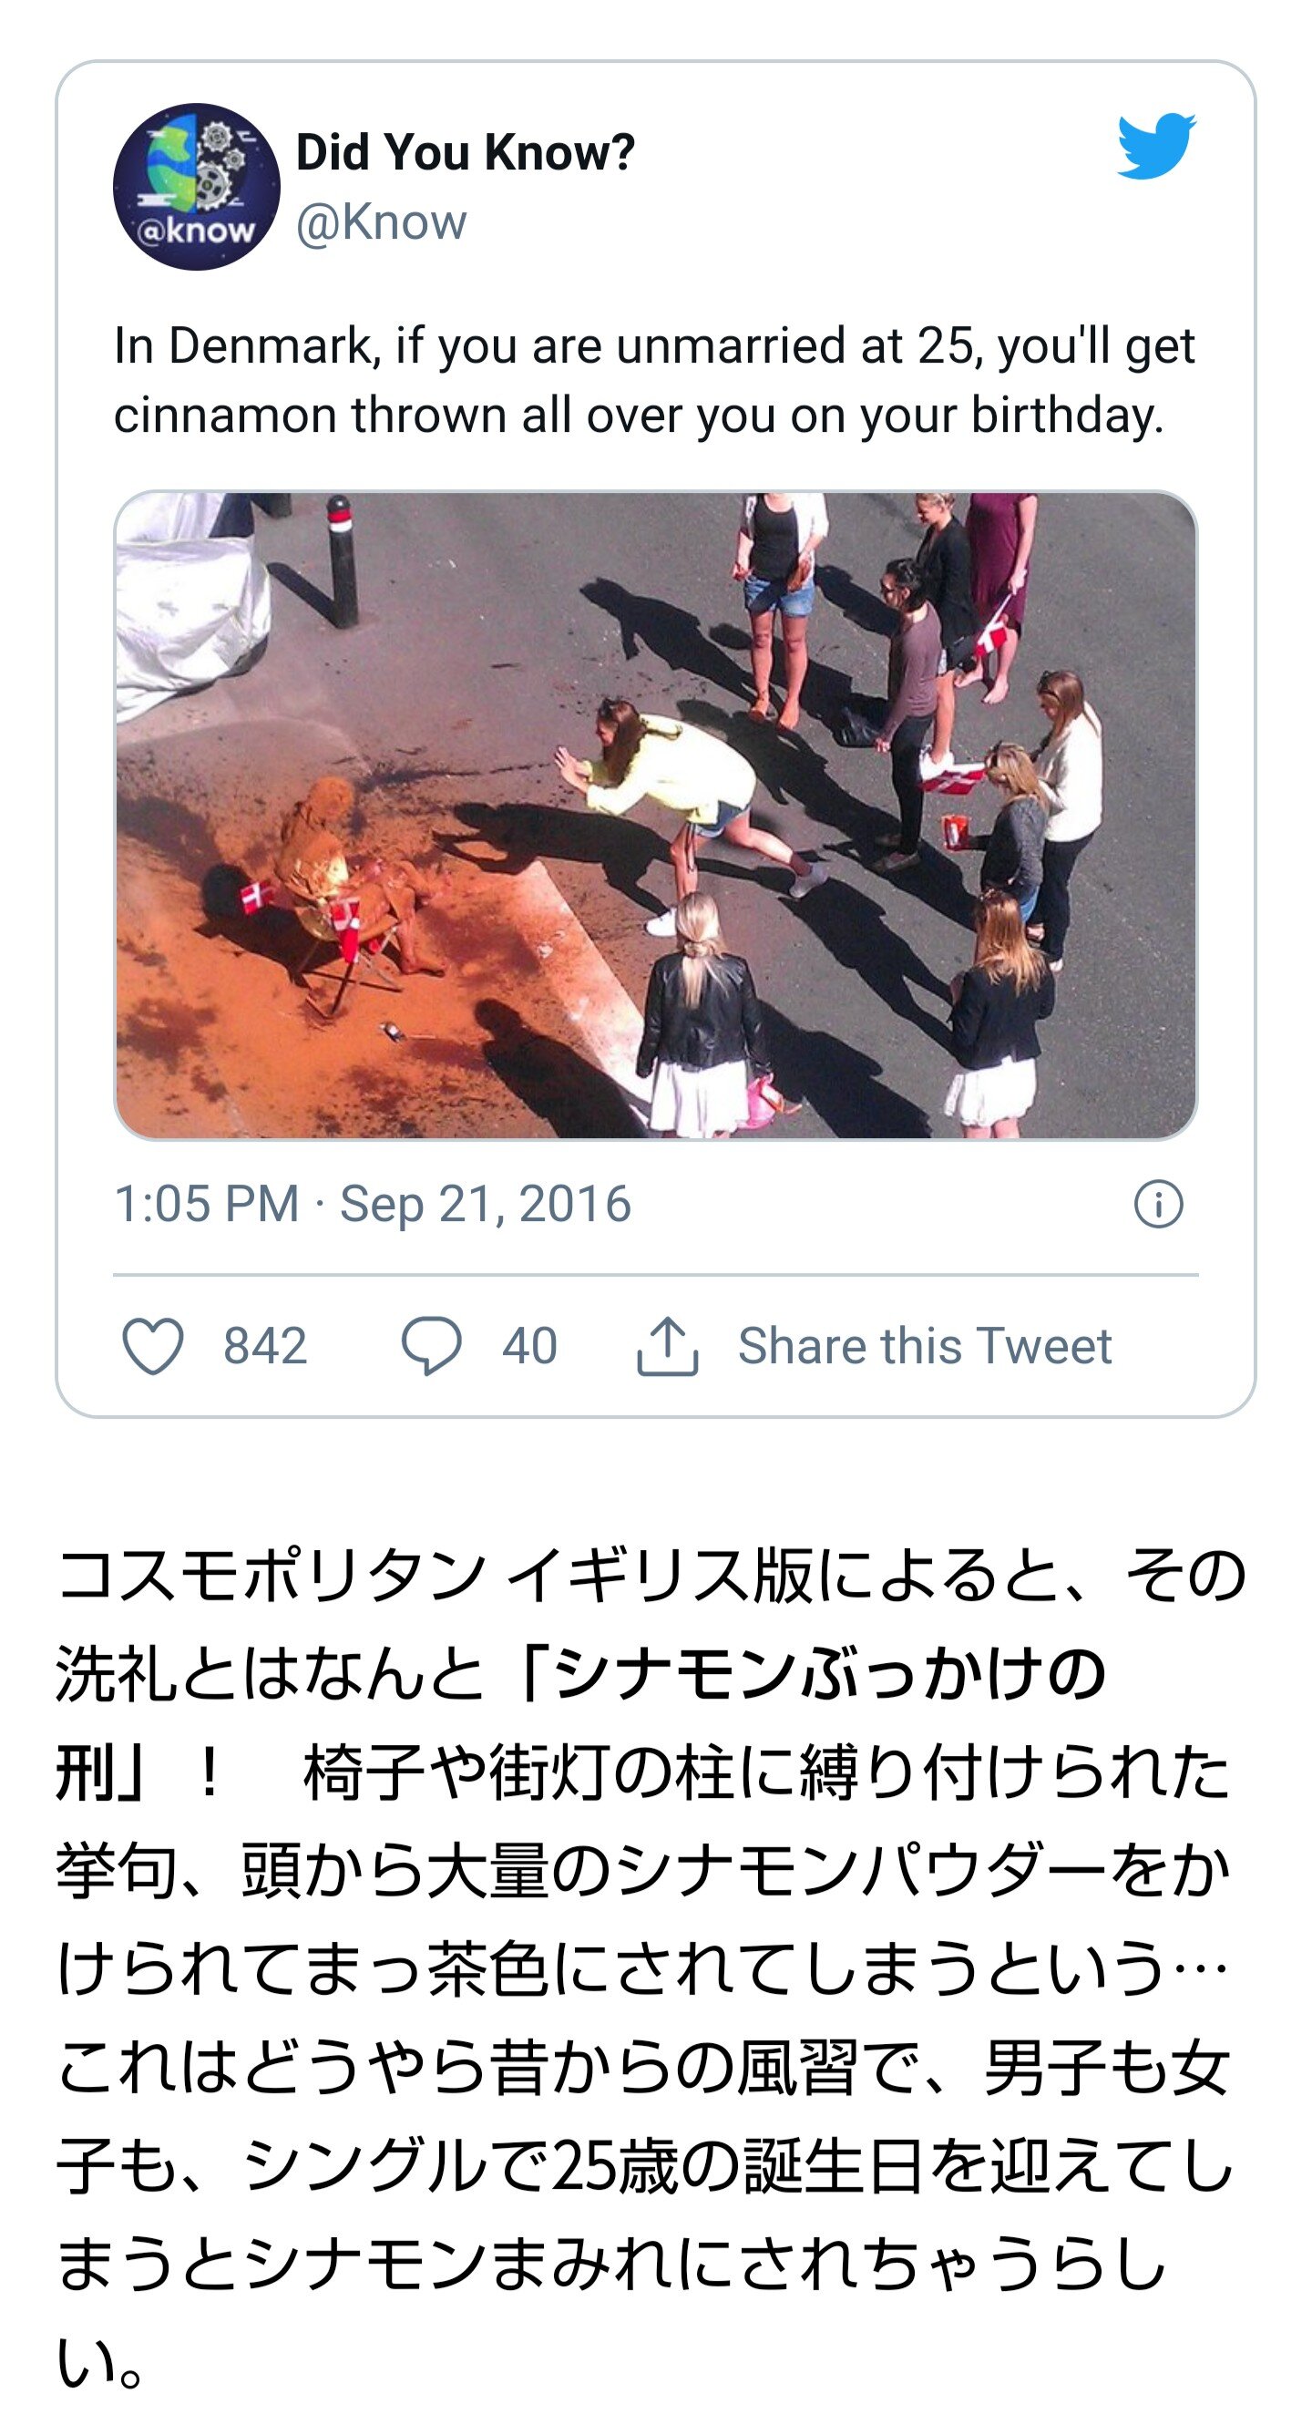Open the @Know handle link
The width and height of the screenshot is (1312, 2424).
click(x=381, y=222)
